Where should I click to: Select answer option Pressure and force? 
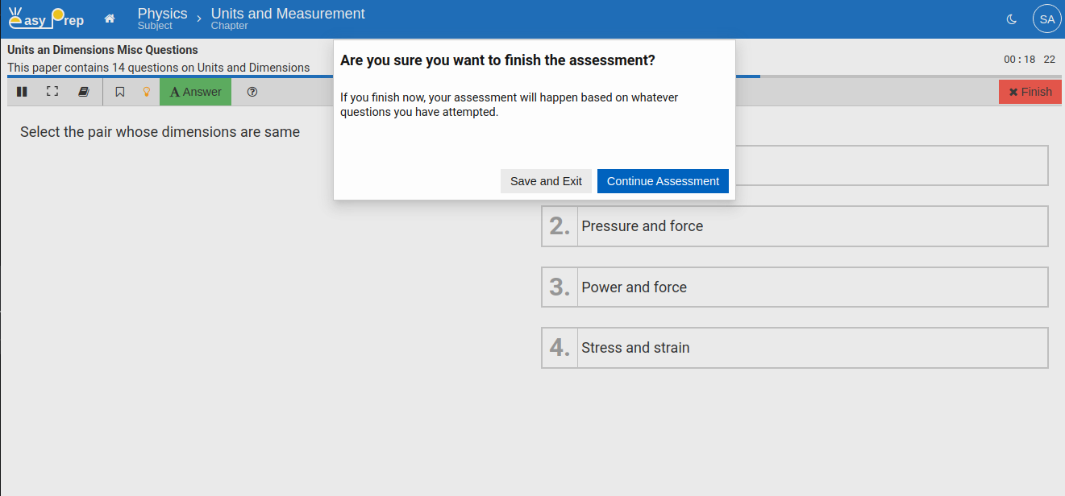click(x=794, y=226)
